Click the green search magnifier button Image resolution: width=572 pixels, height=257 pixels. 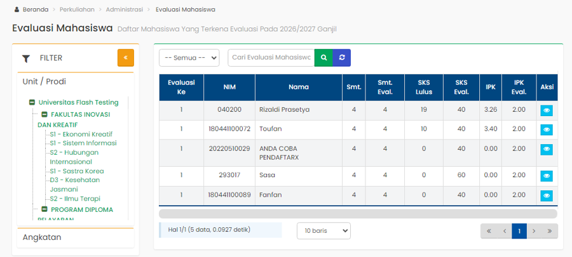tap(323, 58)
